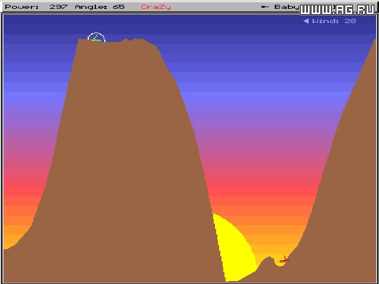Click the Angle: label
Screen dimensions: 379x284
(x=91, y=7)
